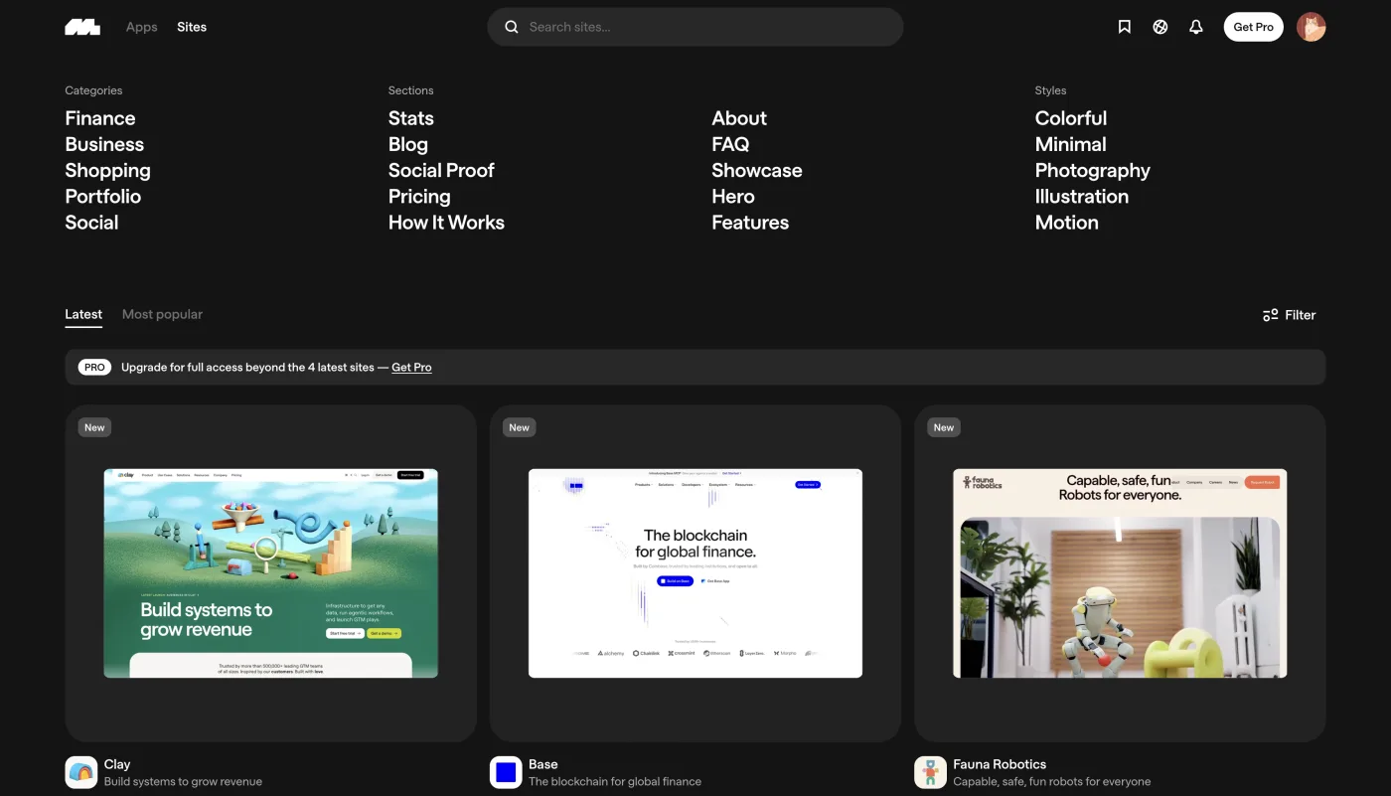The image size is (1391, 796).
Task: Choose the Photography style
Action: click(1093, 171)
